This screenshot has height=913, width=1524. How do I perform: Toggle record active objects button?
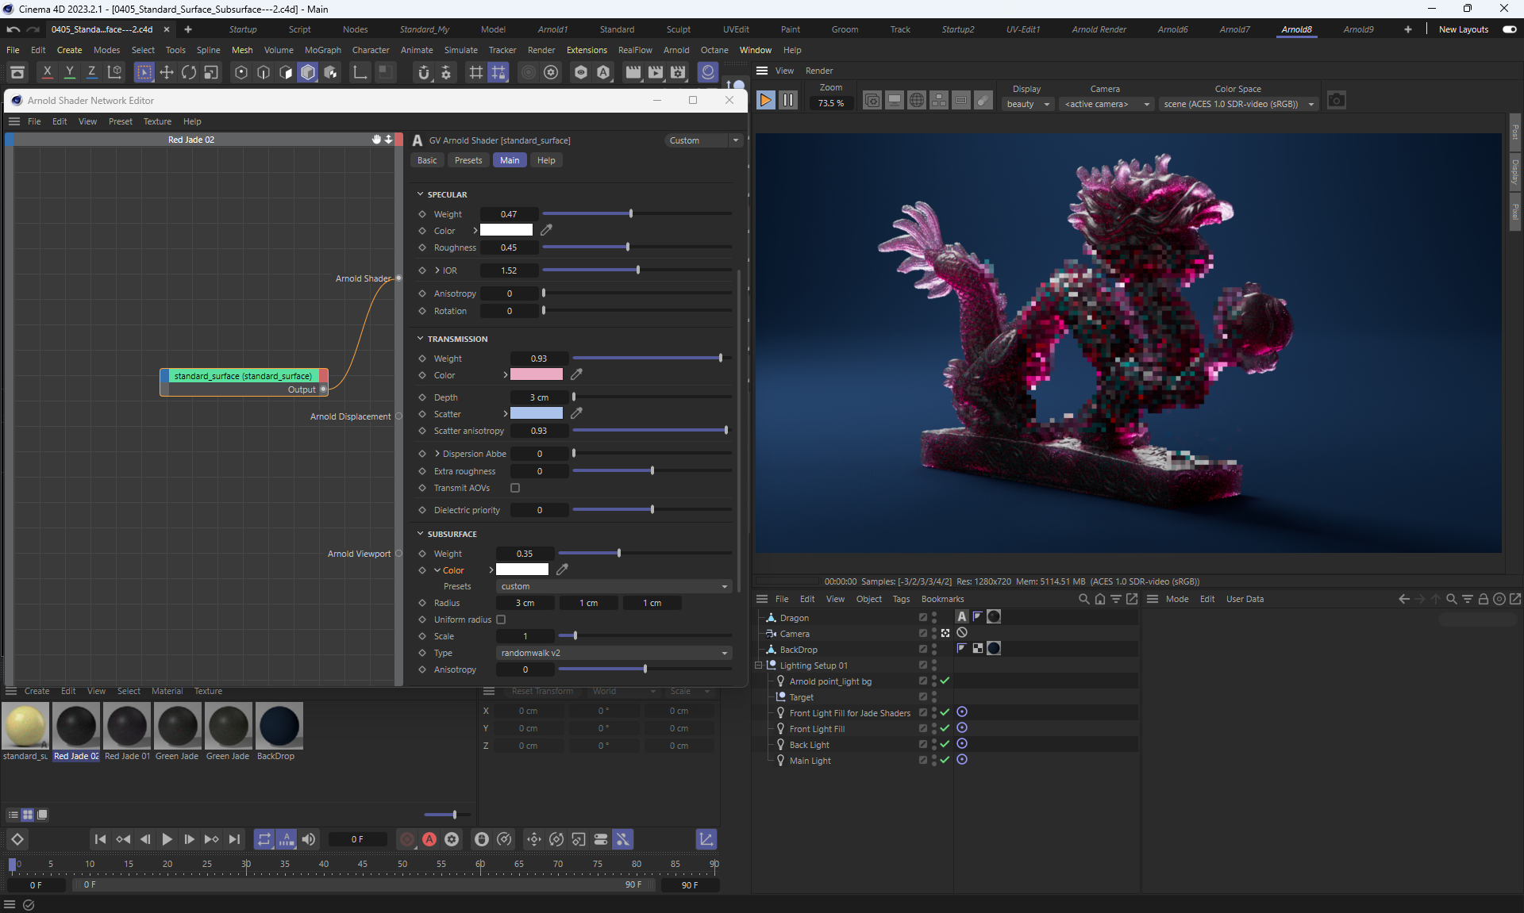pos(407,839)
